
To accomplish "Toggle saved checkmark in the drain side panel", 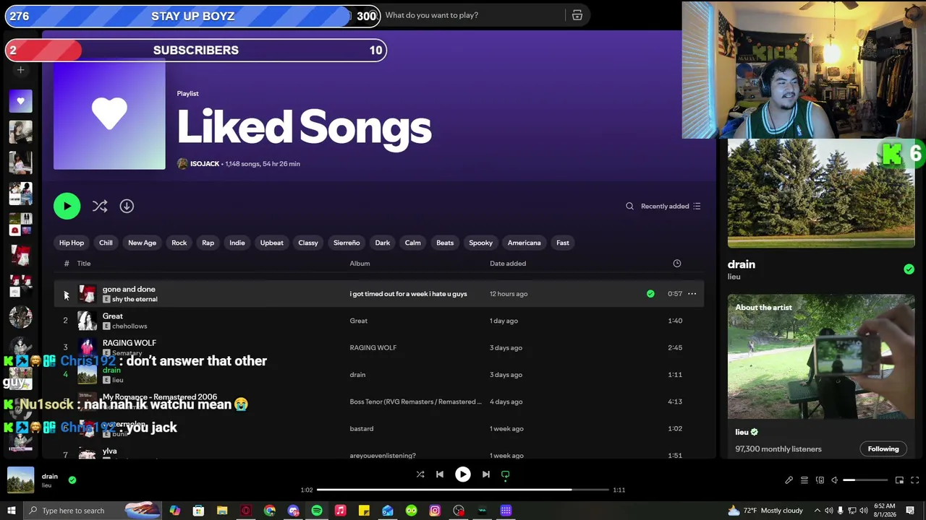I will coord(909,269).
